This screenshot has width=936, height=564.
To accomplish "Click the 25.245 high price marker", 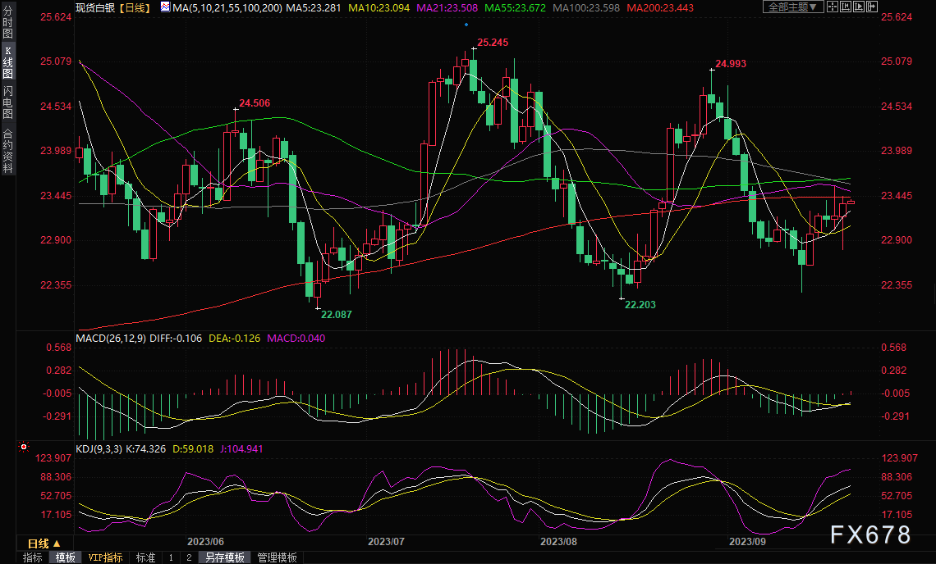I will 493,43.
